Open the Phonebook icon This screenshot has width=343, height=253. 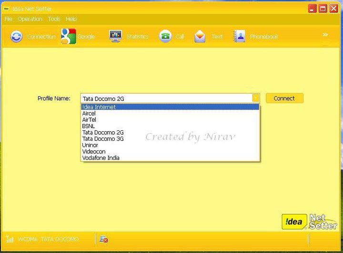click(239, 37)
